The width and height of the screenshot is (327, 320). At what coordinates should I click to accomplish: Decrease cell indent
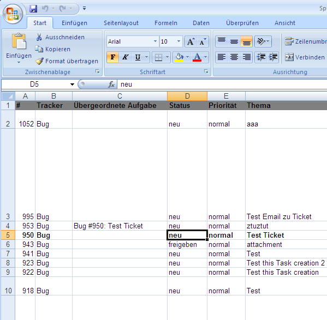tap(261, 57)
